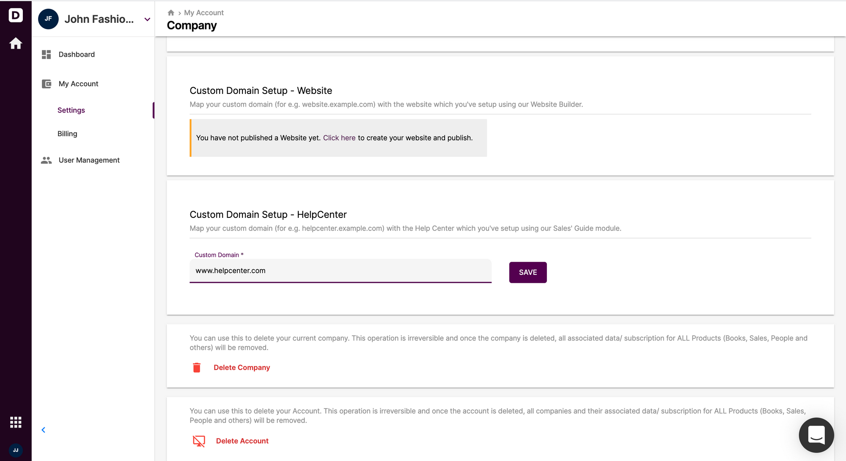Click Delete Account red link
Screen dimensions: 846x461
point(242,441)
